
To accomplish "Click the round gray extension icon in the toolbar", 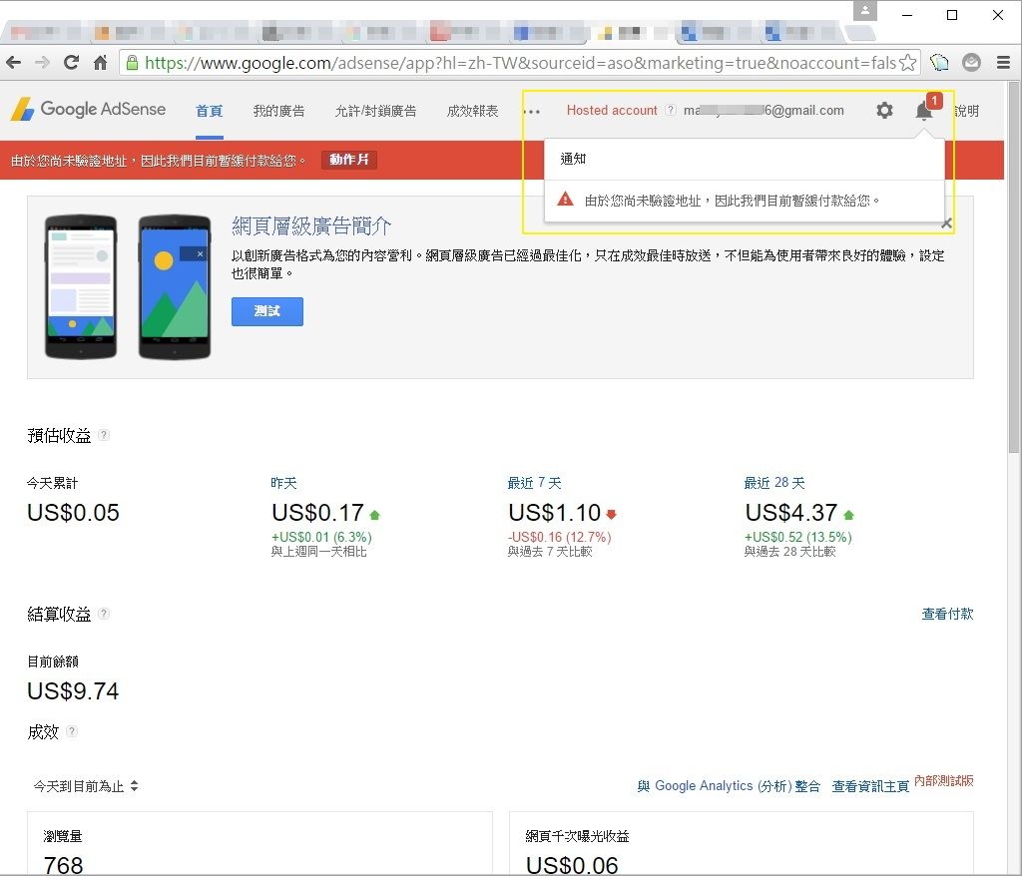I will click(x=971, y=63).
